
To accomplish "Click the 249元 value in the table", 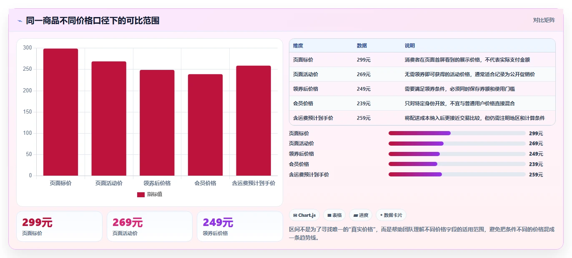I will click(x=364, y=89).
